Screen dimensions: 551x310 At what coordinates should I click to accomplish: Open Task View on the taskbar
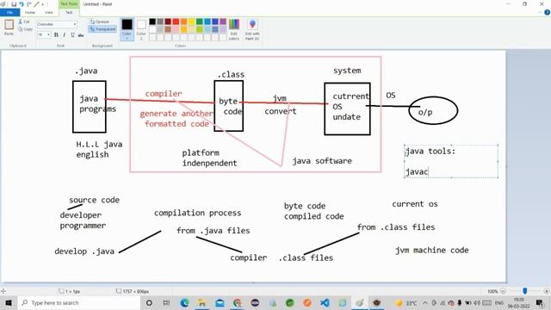[166, 302]
